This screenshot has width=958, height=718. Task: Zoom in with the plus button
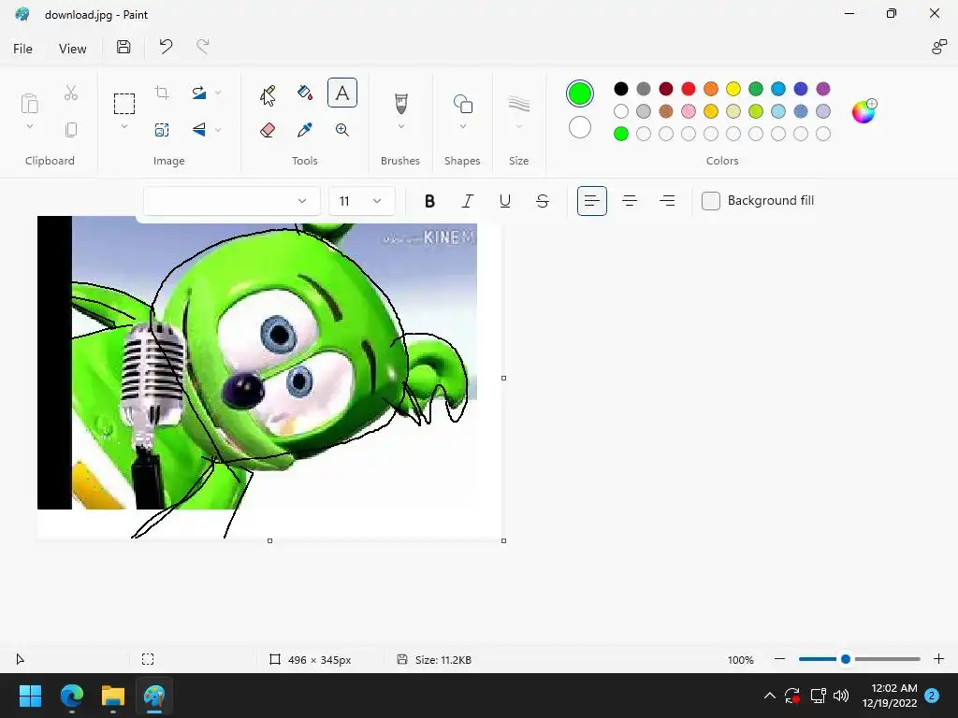939,659
